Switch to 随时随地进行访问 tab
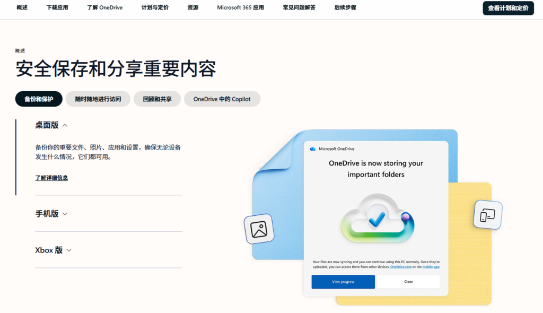 pos(98,99)
